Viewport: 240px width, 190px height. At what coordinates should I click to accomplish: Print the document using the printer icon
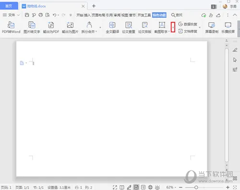click(41, 15)
